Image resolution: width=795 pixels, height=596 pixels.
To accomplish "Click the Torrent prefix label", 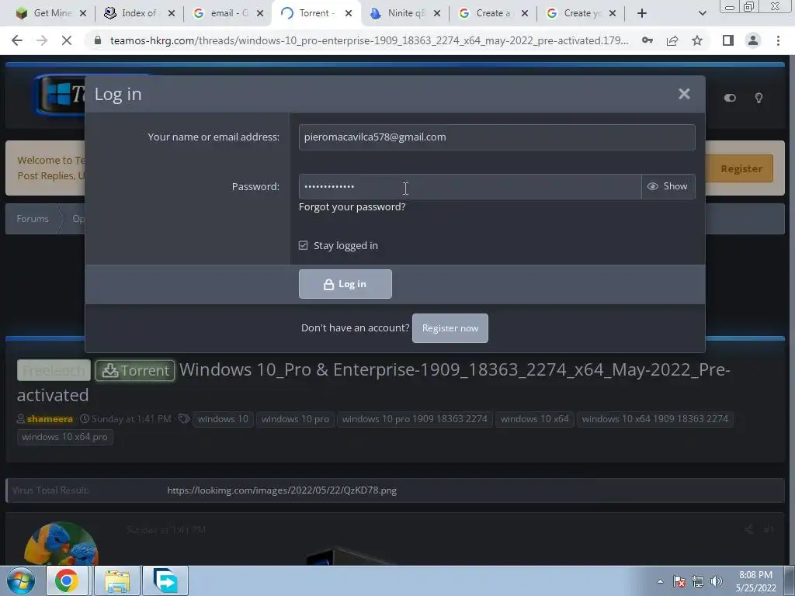I will 135,370.
